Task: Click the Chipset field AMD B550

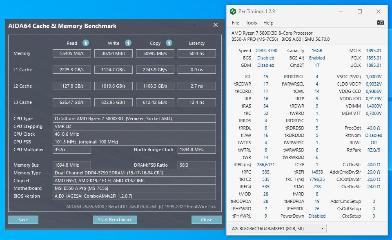Action: click(134, 181)
